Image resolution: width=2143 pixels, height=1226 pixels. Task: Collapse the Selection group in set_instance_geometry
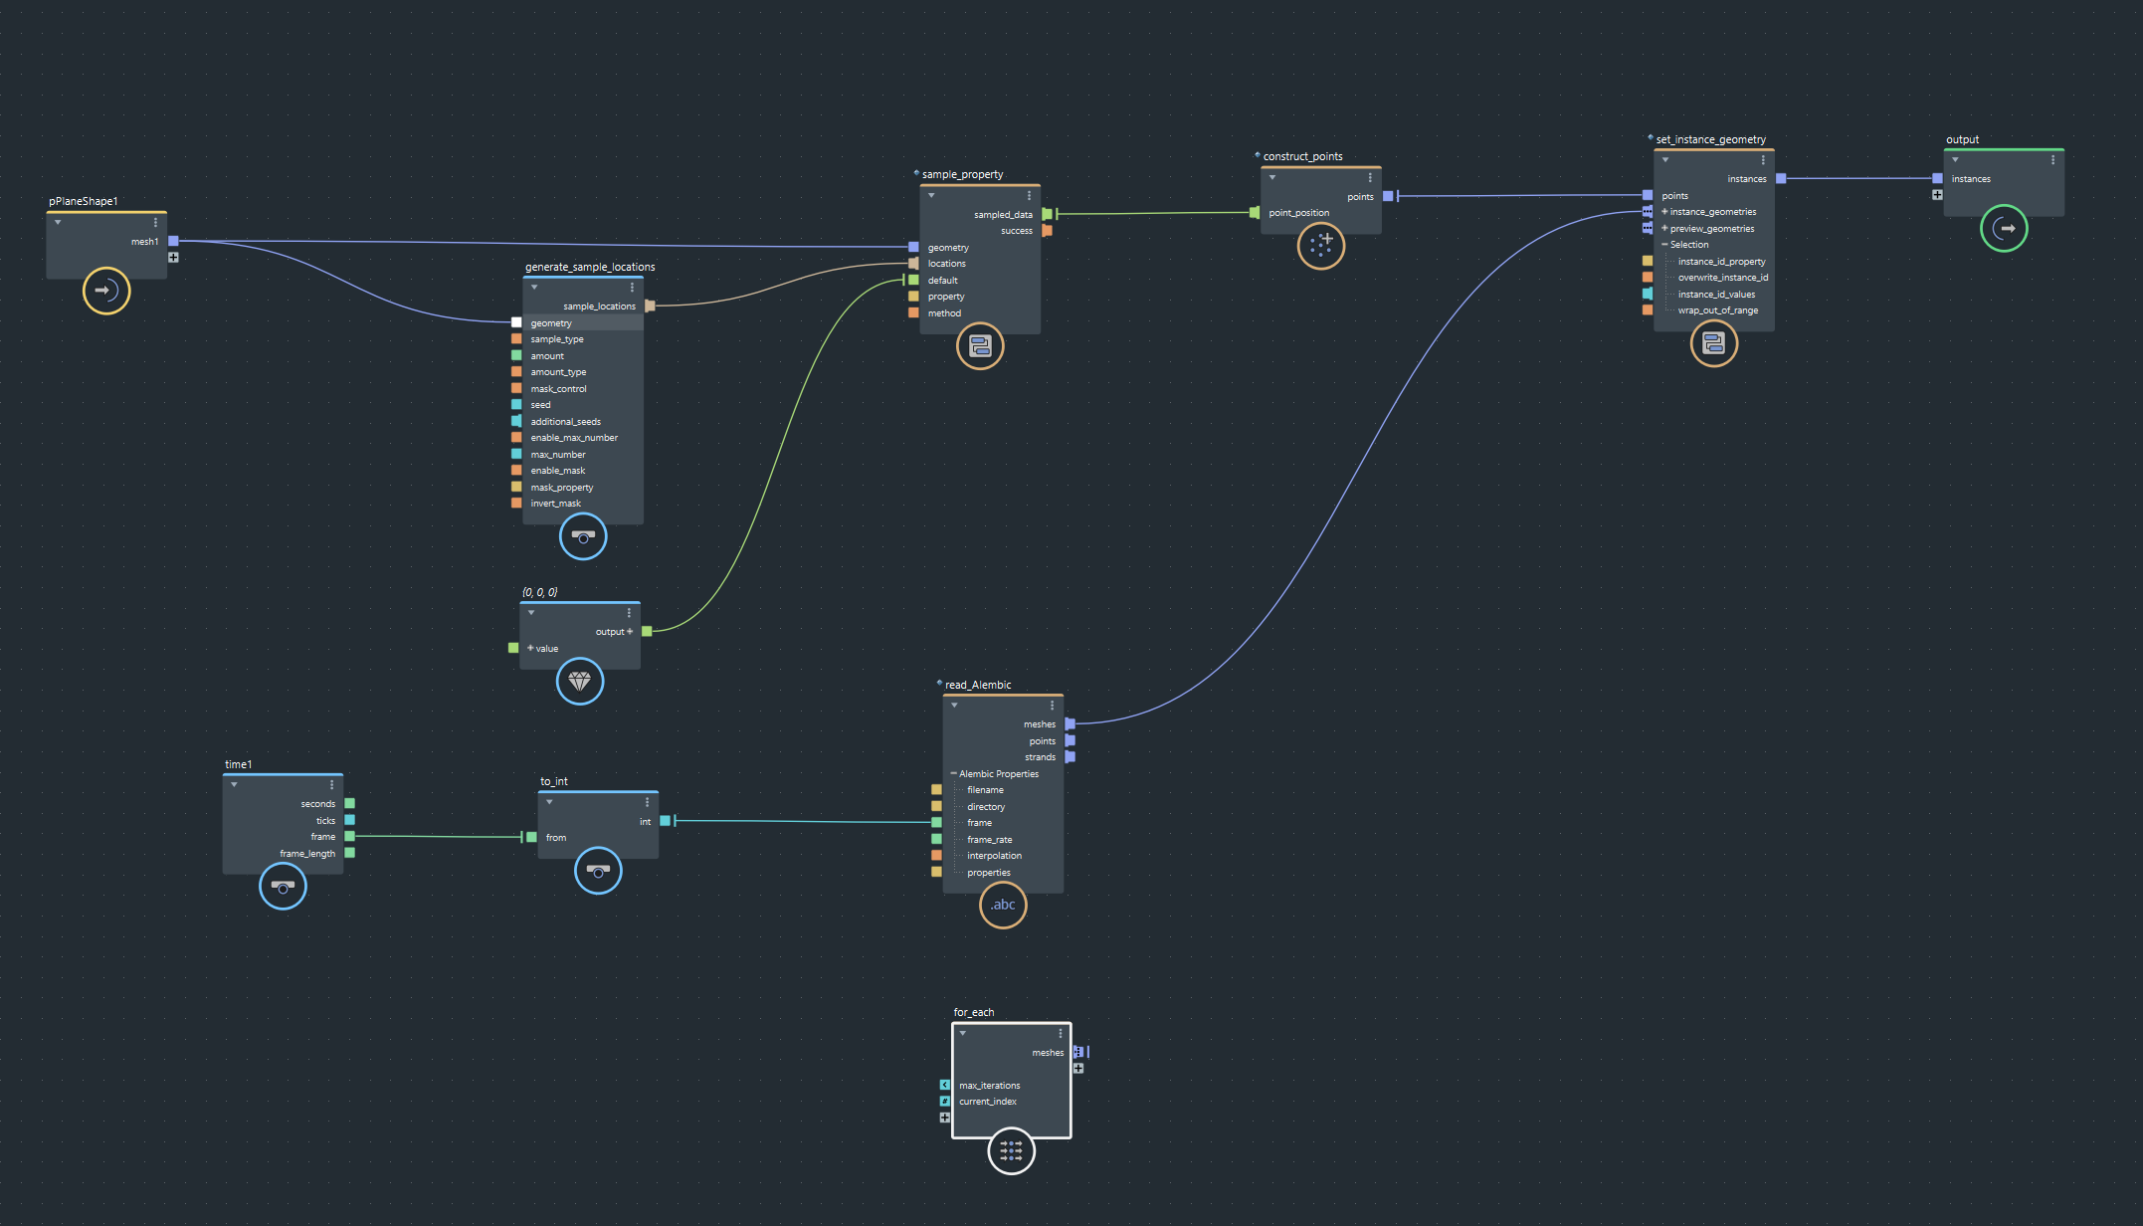point(1664,244)
